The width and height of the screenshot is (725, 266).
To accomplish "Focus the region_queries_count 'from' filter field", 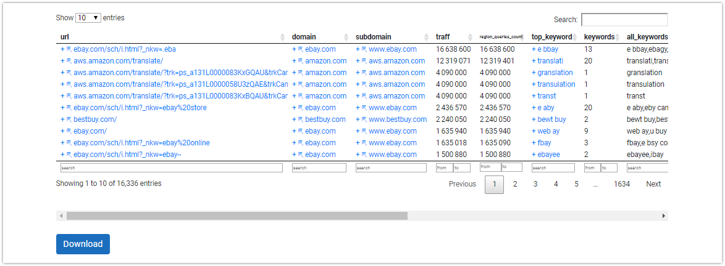I will point(490,167).
